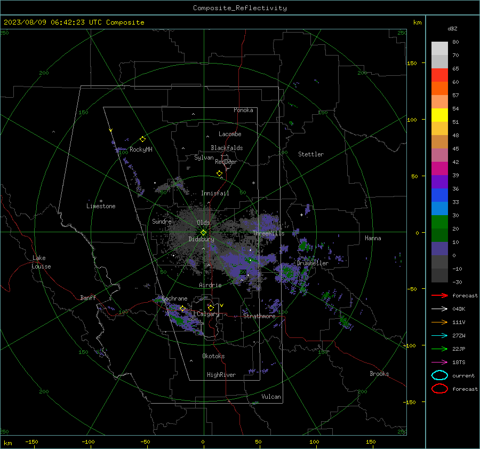Image resolution: width=480 pixels, height=449 pixels.
Task: Click the Banff town label
Action: 88,297
